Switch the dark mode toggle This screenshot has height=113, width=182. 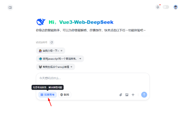166,7
